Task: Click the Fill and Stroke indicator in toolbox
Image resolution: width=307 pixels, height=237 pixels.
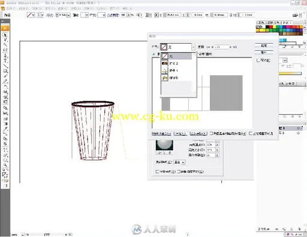Action: [x=5, y=175]
